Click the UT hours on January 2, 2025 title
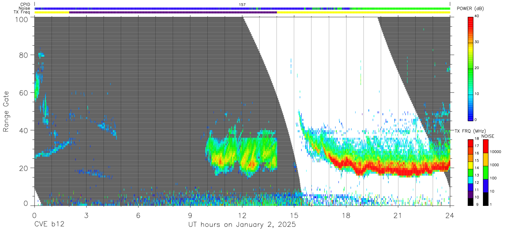This screenshot has height=233, width=506. click(x=242, y=225)
